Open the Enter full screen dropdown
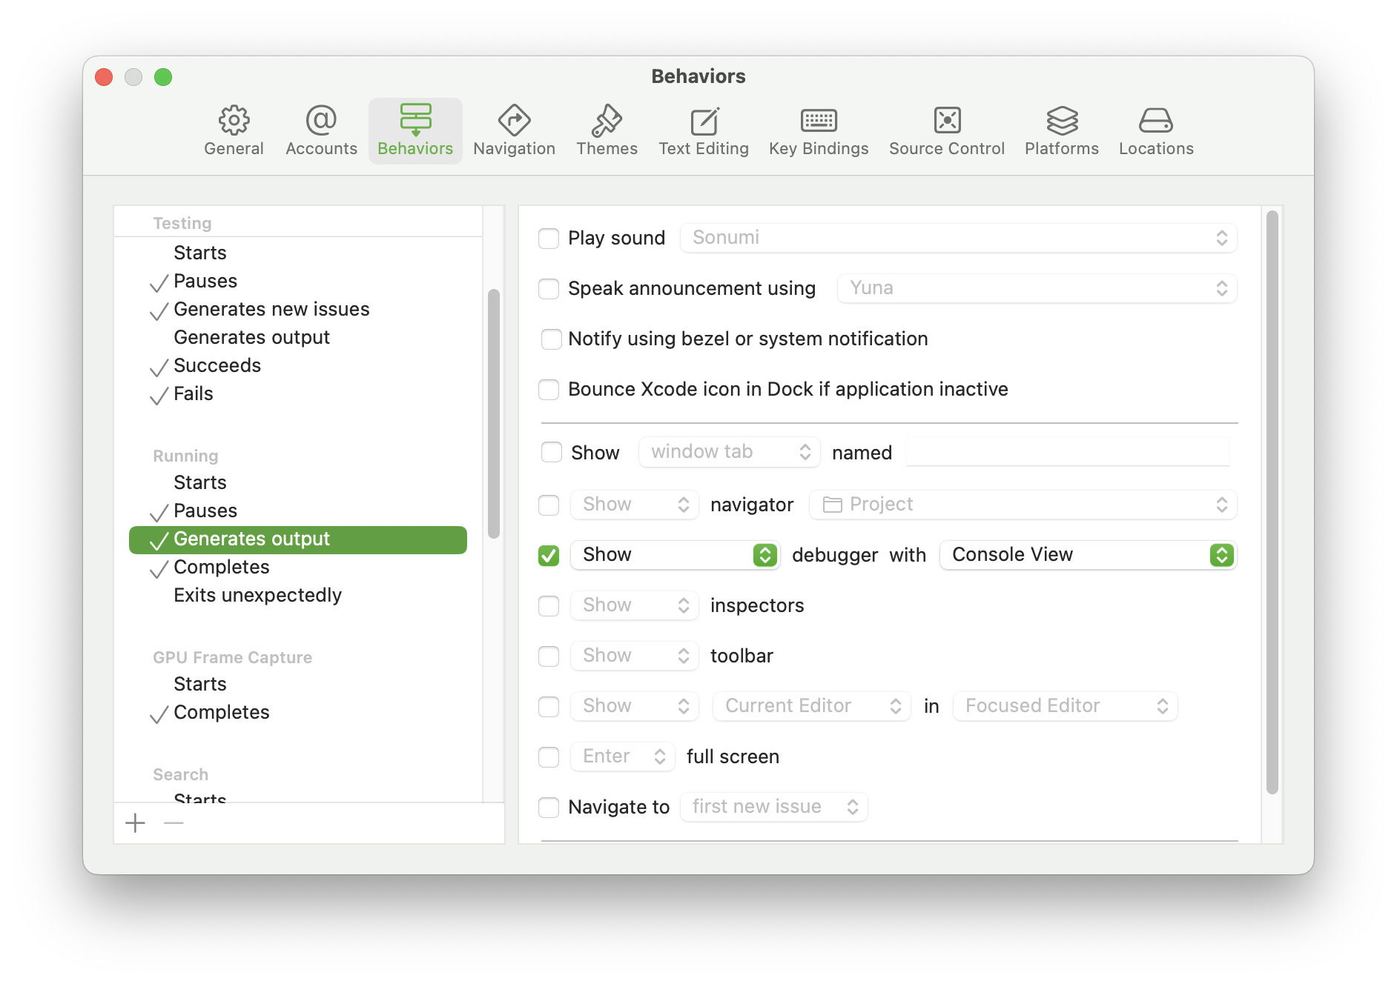Screen dimensions: 1397x984 click(x=623, y=757)
